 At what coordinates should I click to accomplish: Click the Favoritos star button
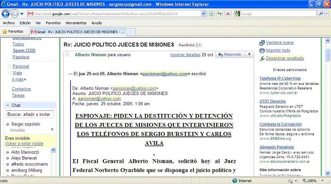click(12, 32)
